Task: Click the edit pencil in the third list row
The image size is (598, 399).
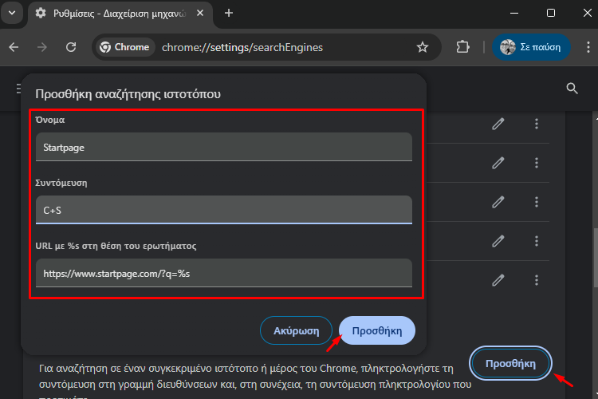Action: (498, 202)
